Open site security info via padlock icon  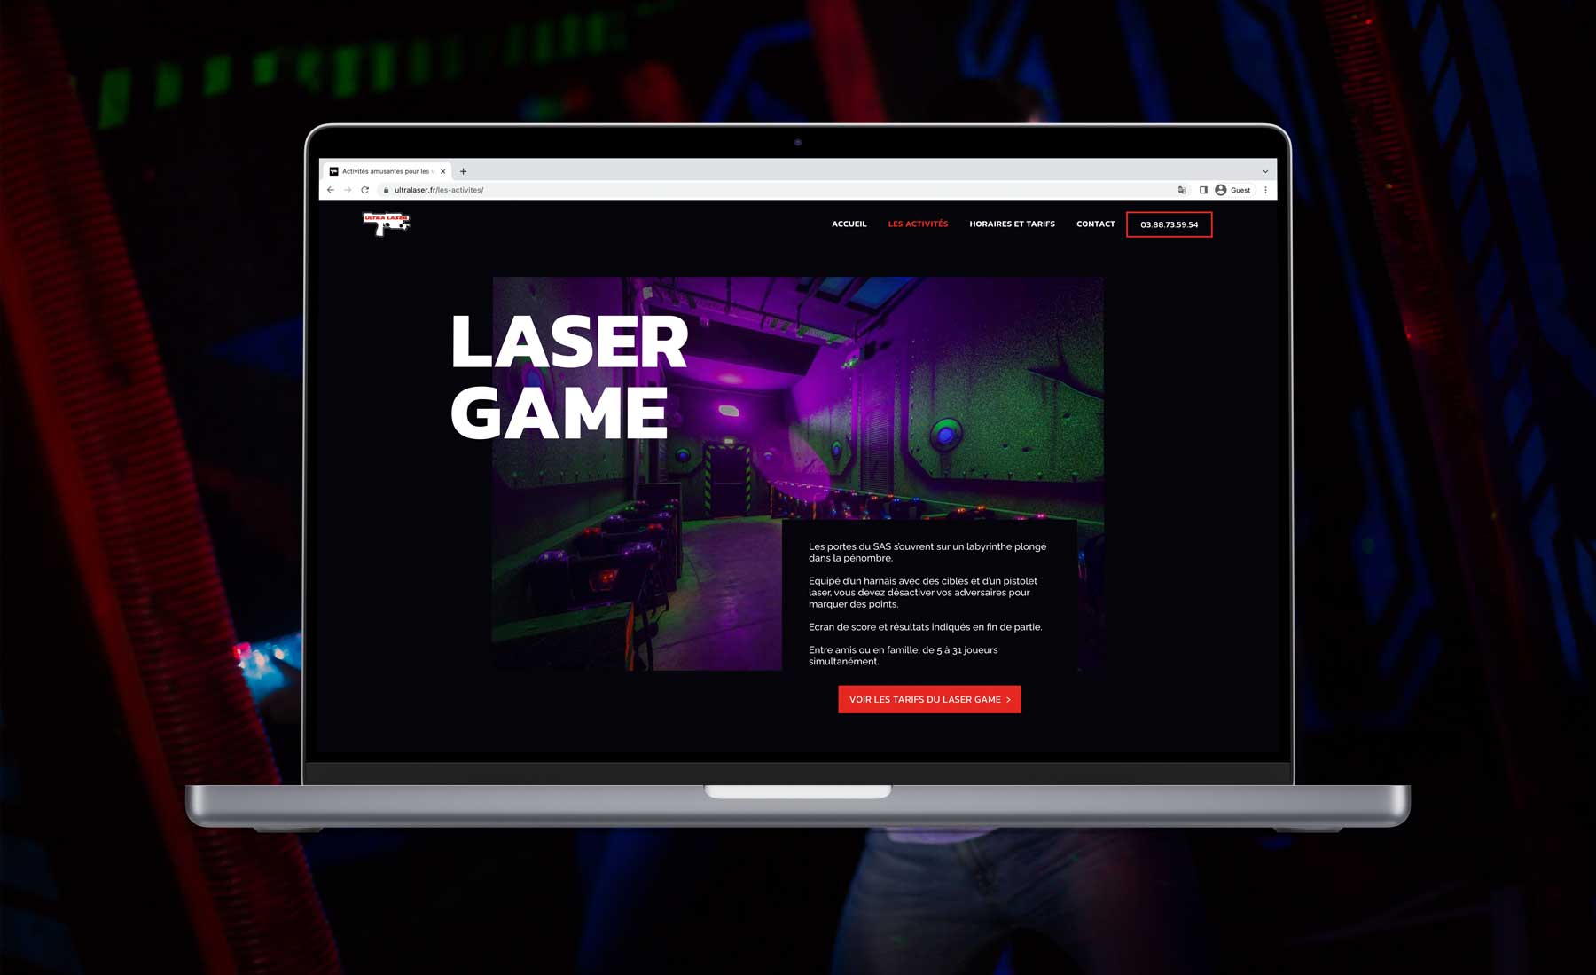tap(386, 190)
